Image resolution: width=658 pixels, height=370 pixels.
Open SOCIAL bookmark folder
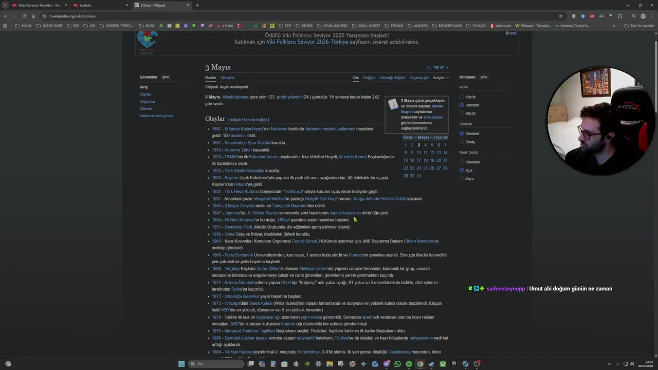pyautogui.click(x=24, y=25)
